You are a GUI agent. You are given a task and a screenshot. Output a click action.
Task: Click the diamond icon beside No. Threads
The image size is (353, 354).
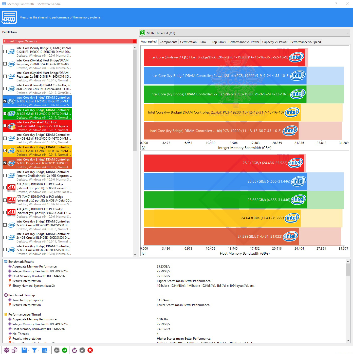[x=10, y=334]
